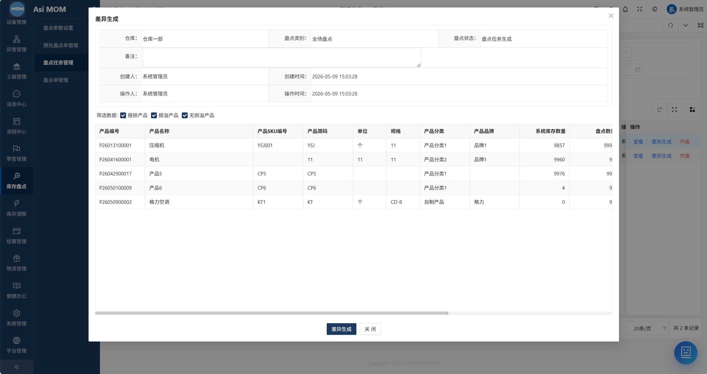Open the 系统管理 gear module

(x=16, y=318)
